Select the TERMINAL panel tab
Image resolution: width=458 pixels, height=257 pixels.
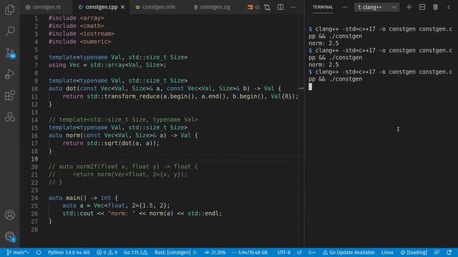pos(323,7)
